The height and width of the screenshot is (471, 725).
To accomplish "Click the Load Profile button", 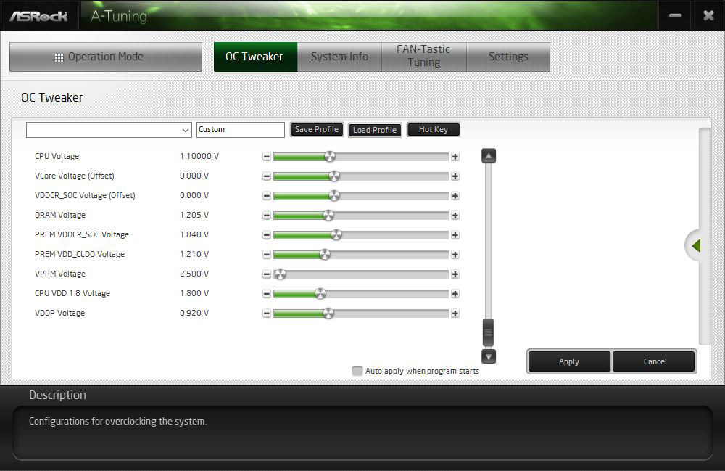I will 375,130.
